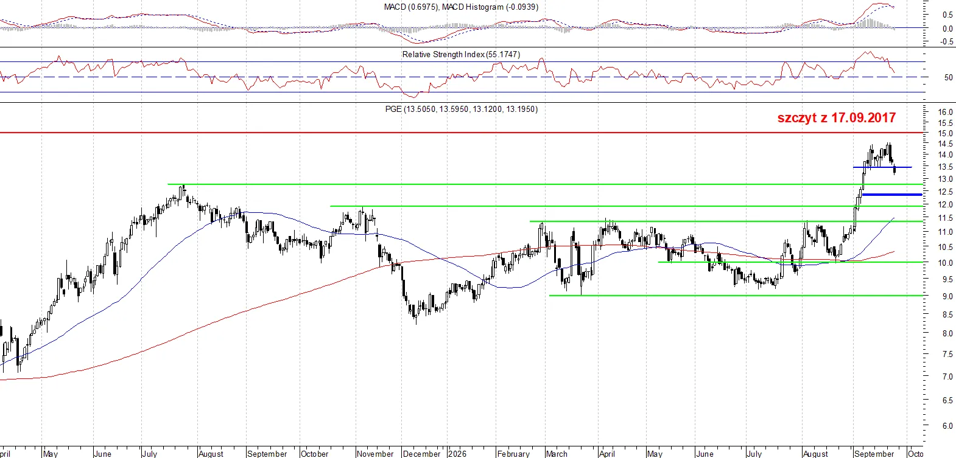Click the 6.0 price axis value
Image resolution: width=956 pixels, height=458 pixels.
point(947,426)
